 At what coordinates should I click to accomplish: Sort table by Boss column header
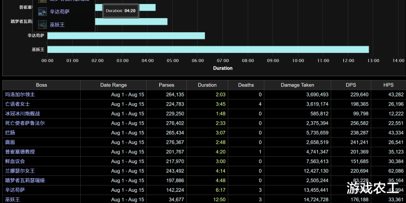click(41, 85)
